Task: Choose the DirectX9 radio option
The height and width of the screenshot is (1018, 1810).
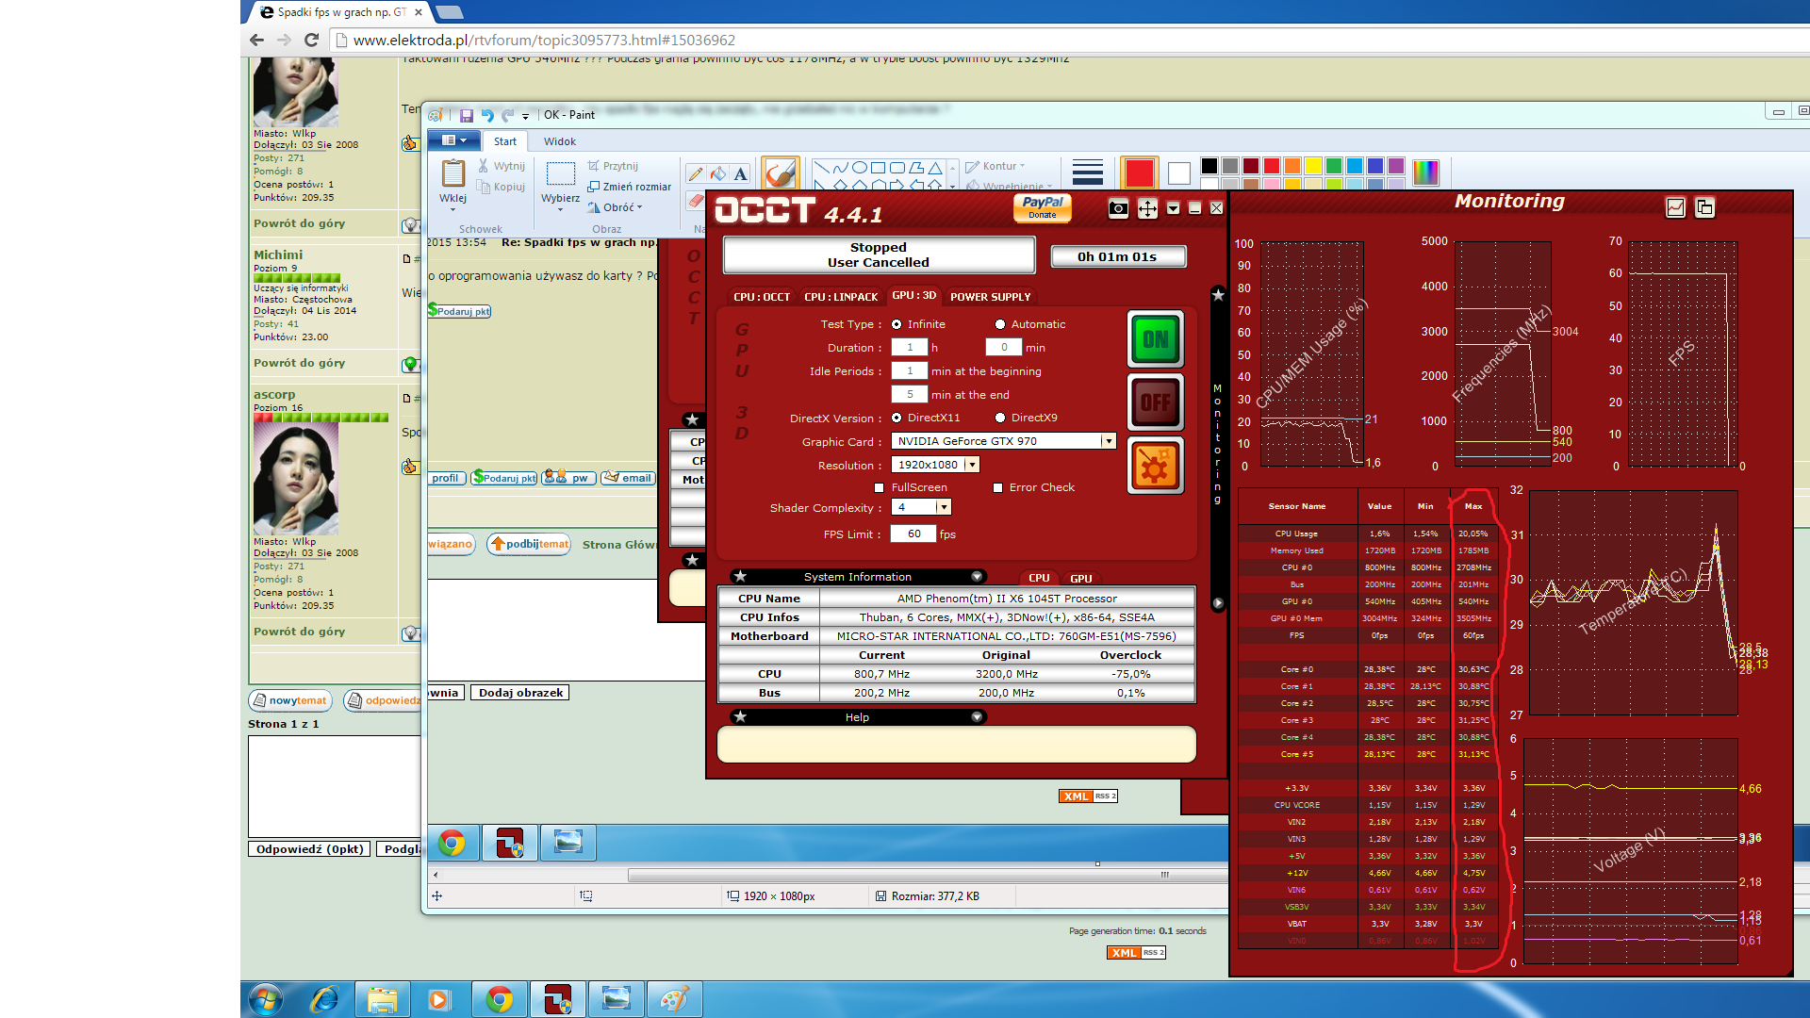Action: click(1000, 418)
